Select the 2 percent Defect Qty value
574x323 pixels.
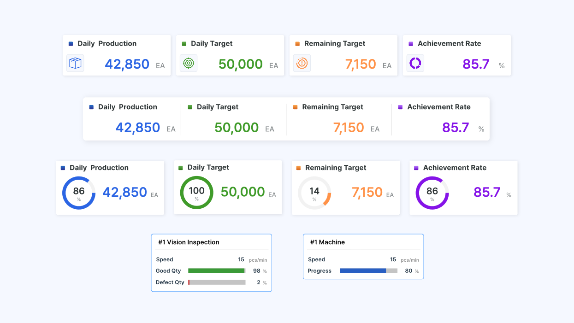click(x=259, y=282)
